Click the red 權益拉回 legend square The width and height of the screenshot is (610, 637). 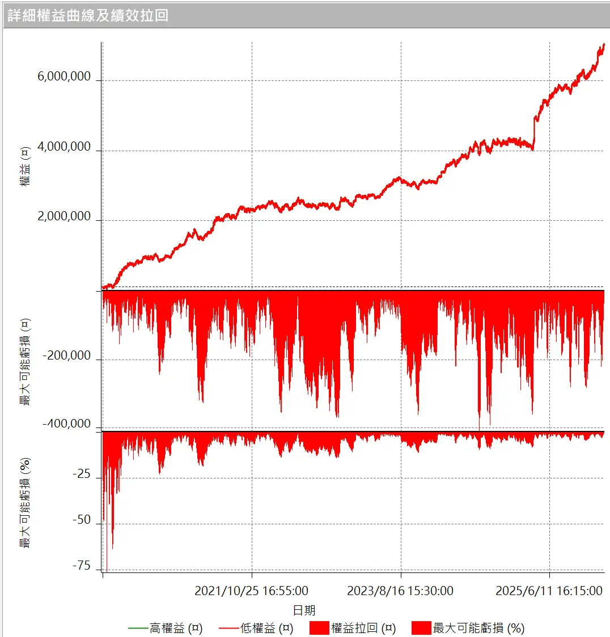coord(320,628)
